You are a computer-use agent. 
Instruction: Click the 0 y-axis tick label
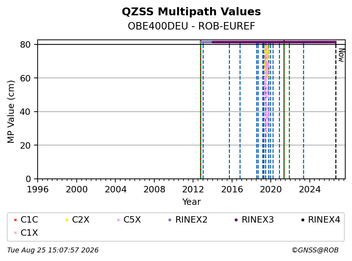point(28,179)
